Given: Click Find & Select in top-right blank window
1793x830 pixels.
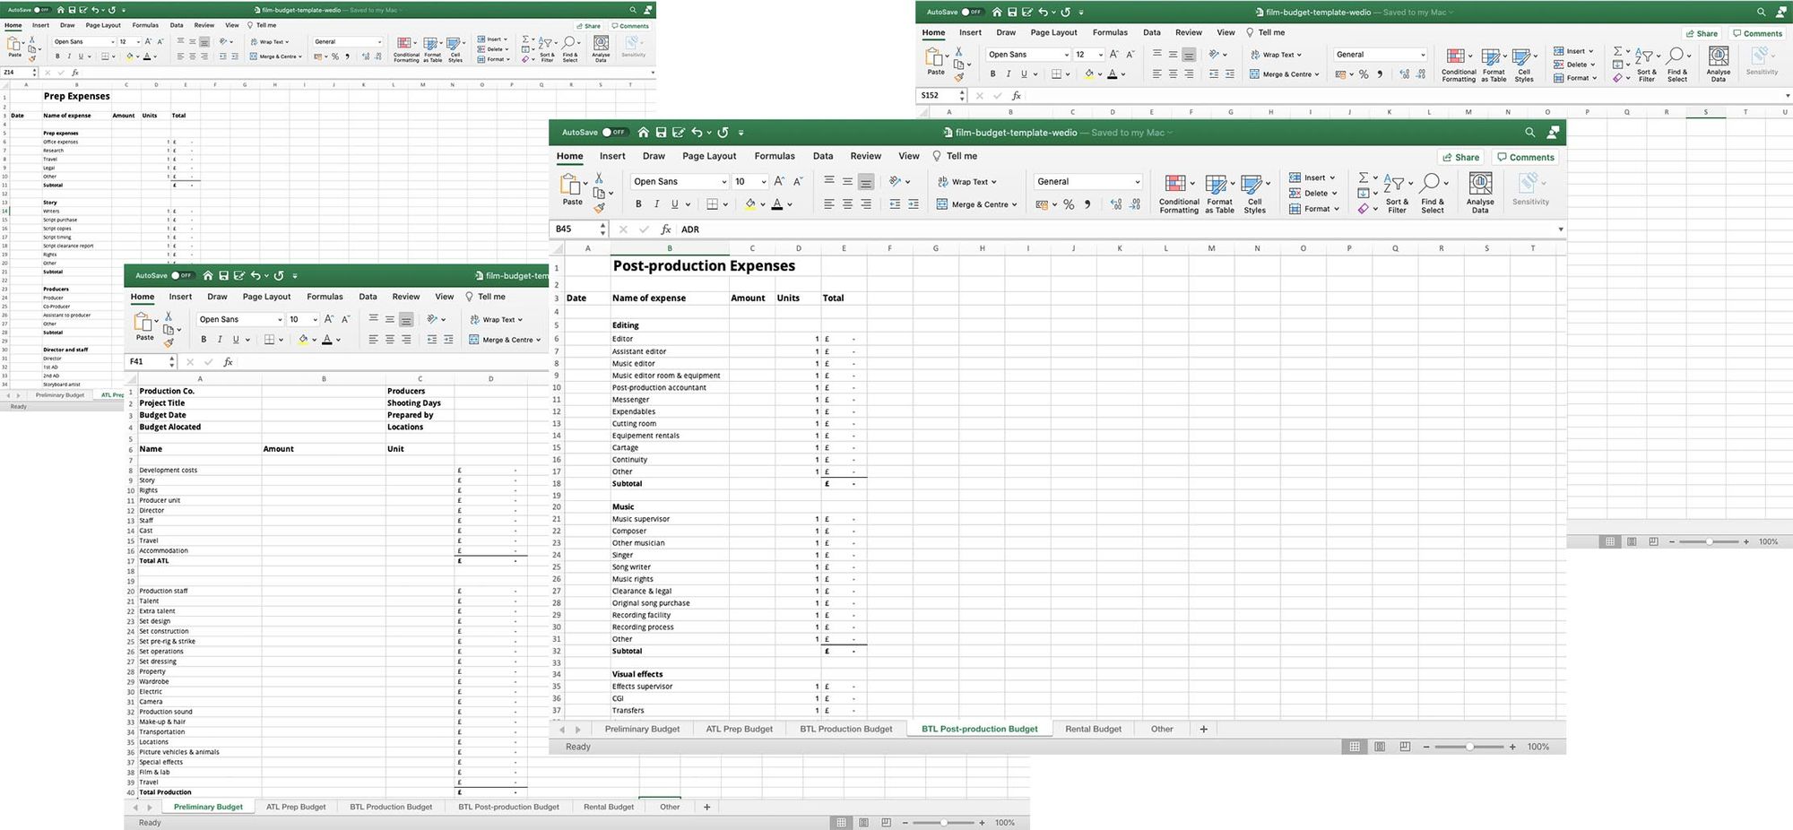Looking at the screenshot, I should click(1676, 65).
